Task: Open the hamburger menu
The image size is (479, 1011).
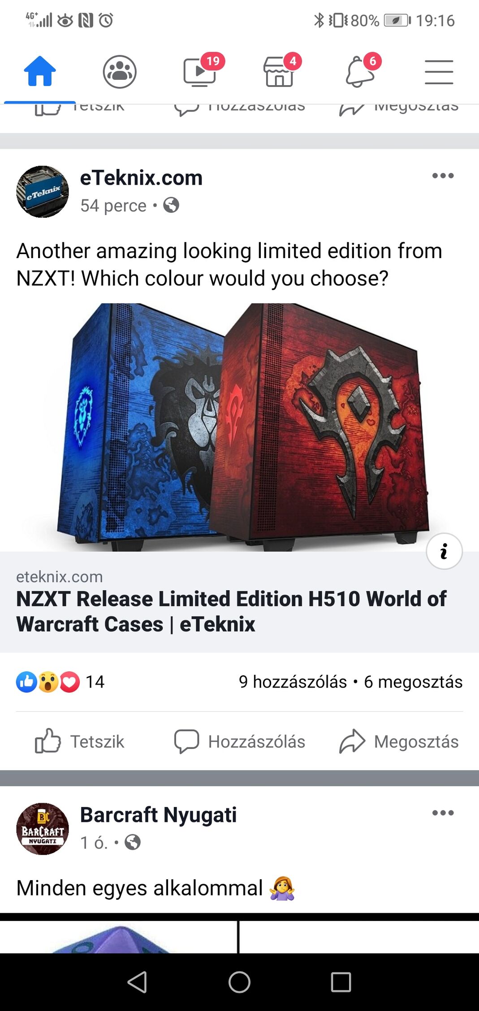Action: click(x=439, y=72)
